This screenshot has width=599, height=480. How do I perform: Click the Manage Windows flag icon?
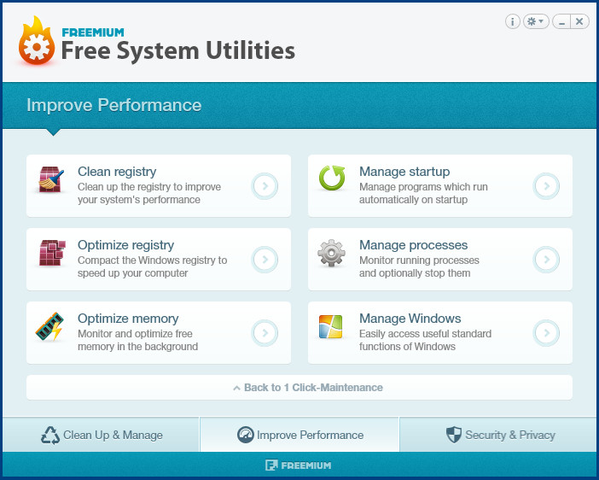tap(330, 326)
